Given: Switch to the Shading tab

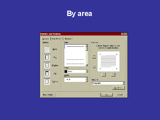Looking at the screenshot, I should (x=68, y=39).
